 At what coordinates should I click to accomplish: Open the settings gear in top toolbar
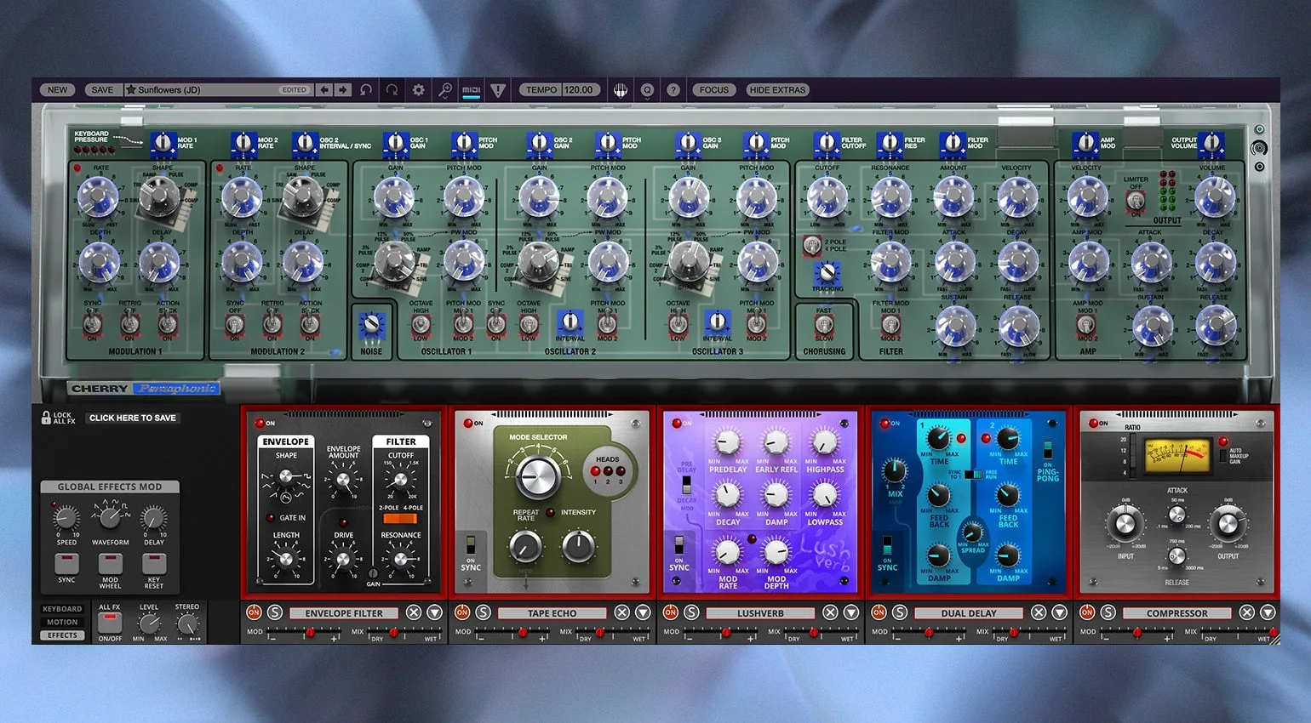[419, 89]
